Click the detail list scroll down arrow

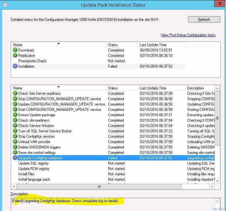(x=217, y=181)
